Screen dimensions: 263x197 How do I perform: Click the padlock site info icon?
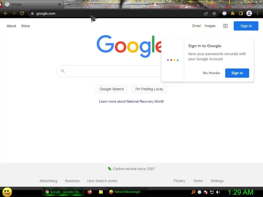click(32, 13)
